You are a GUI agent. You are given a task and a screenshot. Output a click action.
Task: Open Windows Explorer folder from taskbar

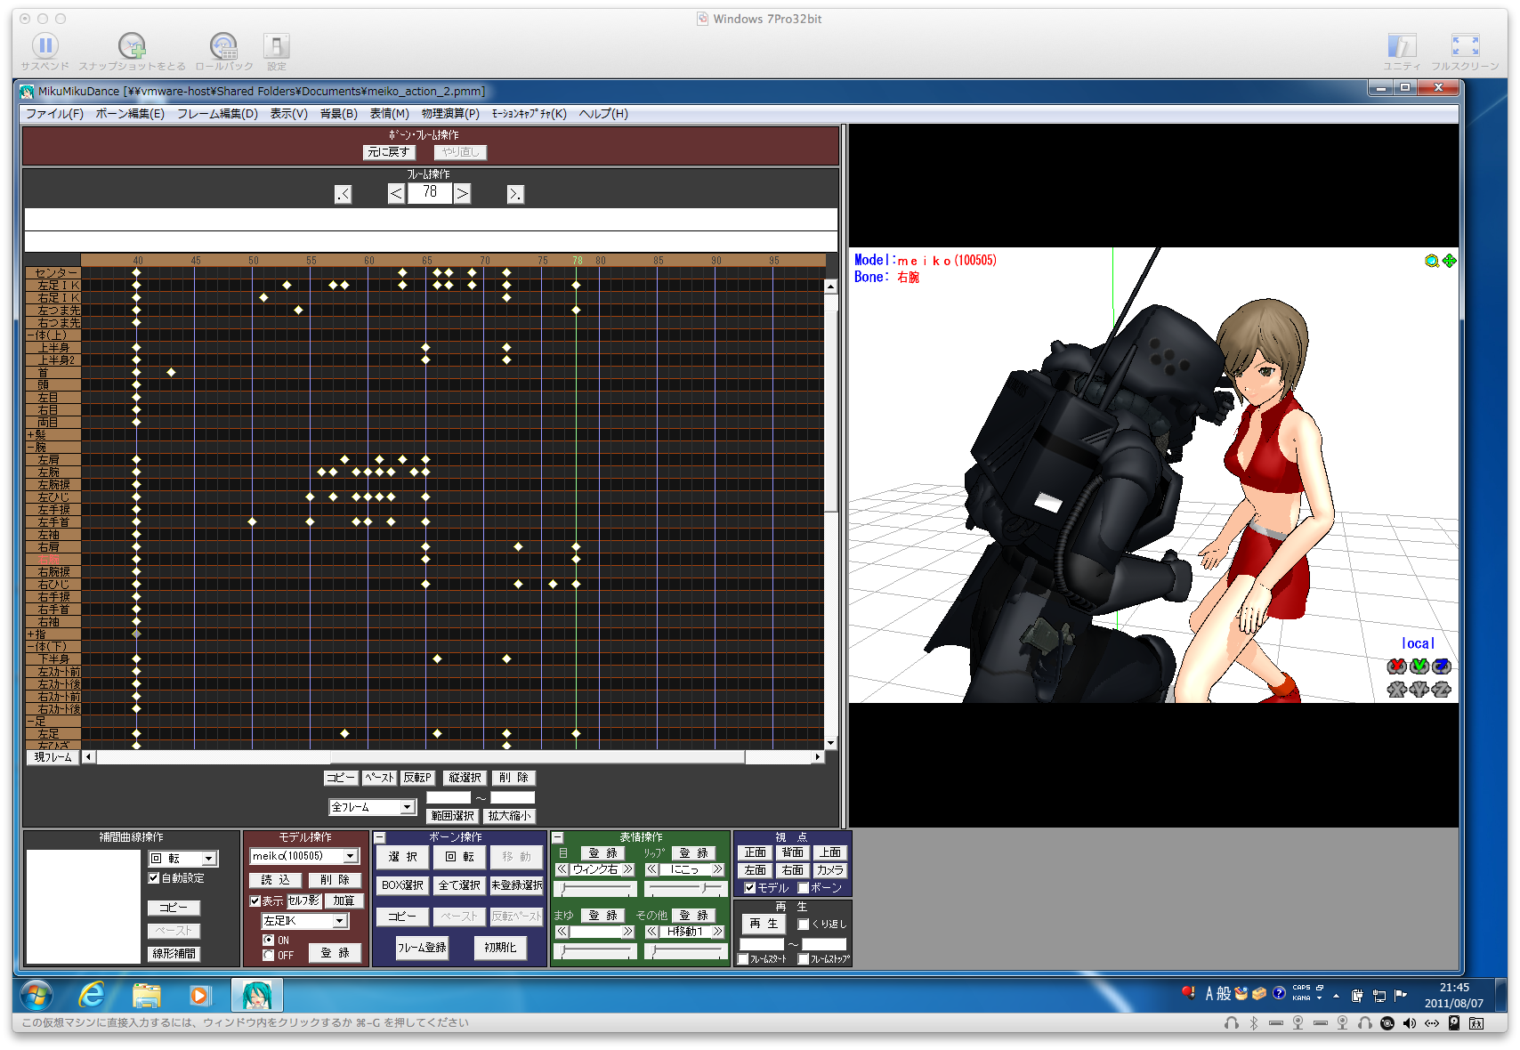point(147,995)
